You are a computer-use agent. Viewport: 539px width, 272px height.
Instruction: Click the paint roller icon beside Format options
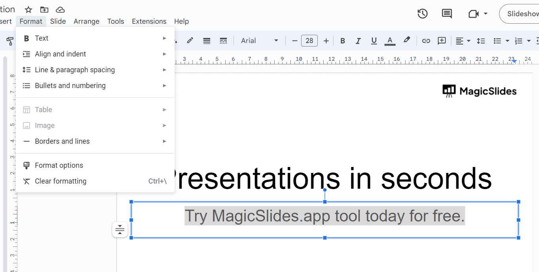coord(26,165)
